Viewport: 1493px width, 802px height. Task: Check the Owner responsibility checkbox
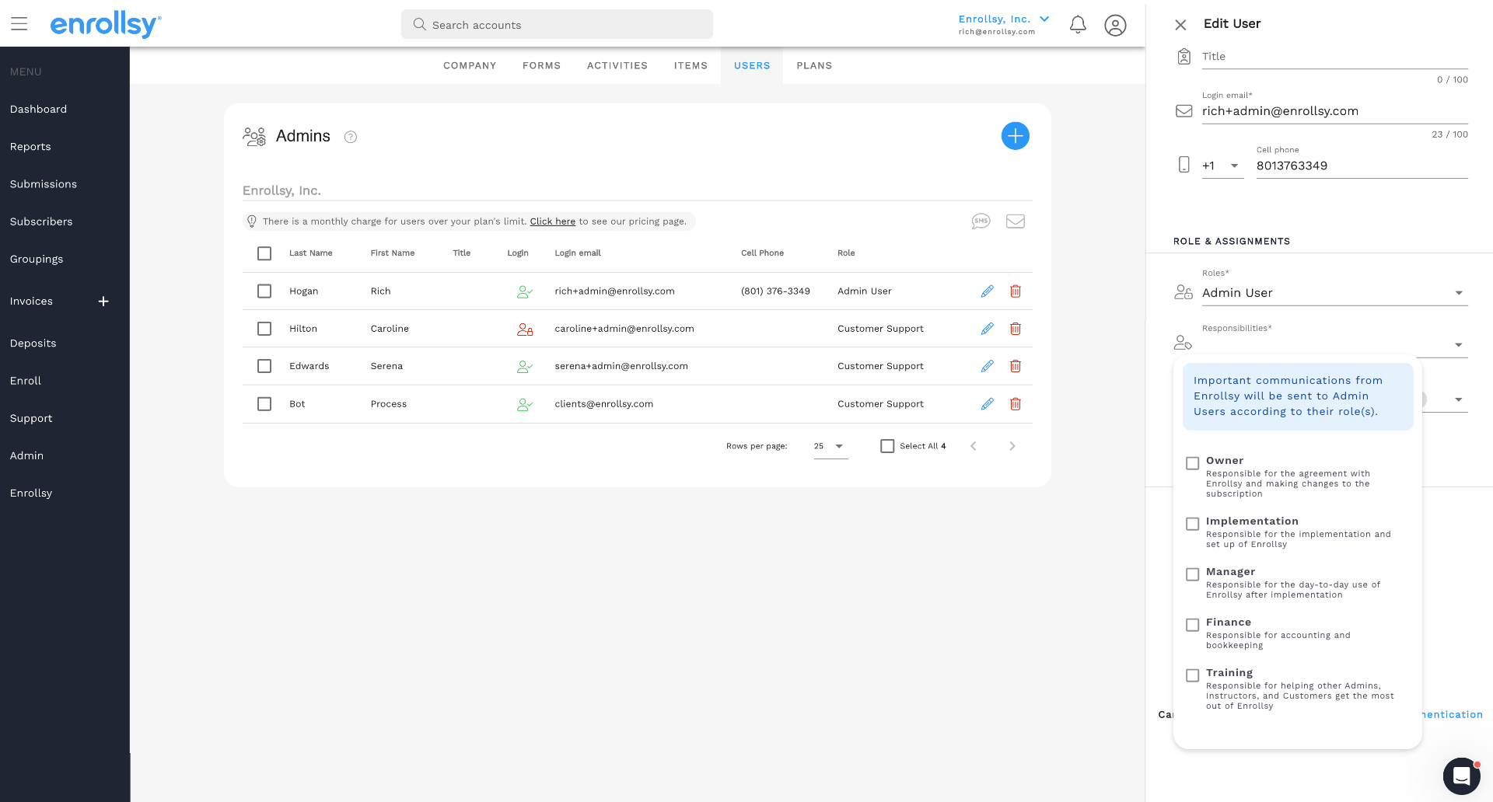(x=1192, y=463)
